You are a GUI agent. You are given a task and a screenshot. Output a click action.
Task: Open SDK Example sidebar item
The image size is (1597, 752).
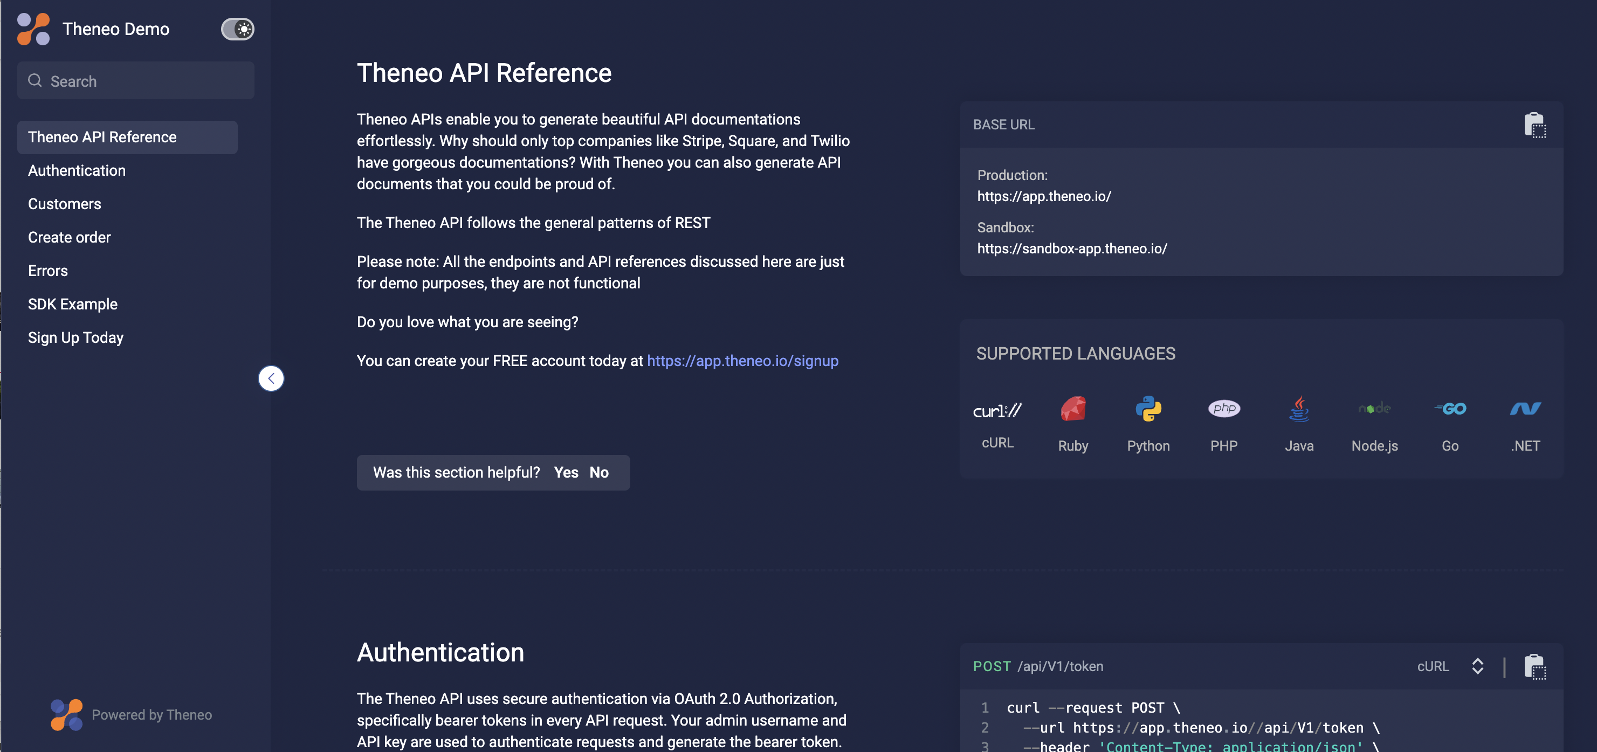73,305
